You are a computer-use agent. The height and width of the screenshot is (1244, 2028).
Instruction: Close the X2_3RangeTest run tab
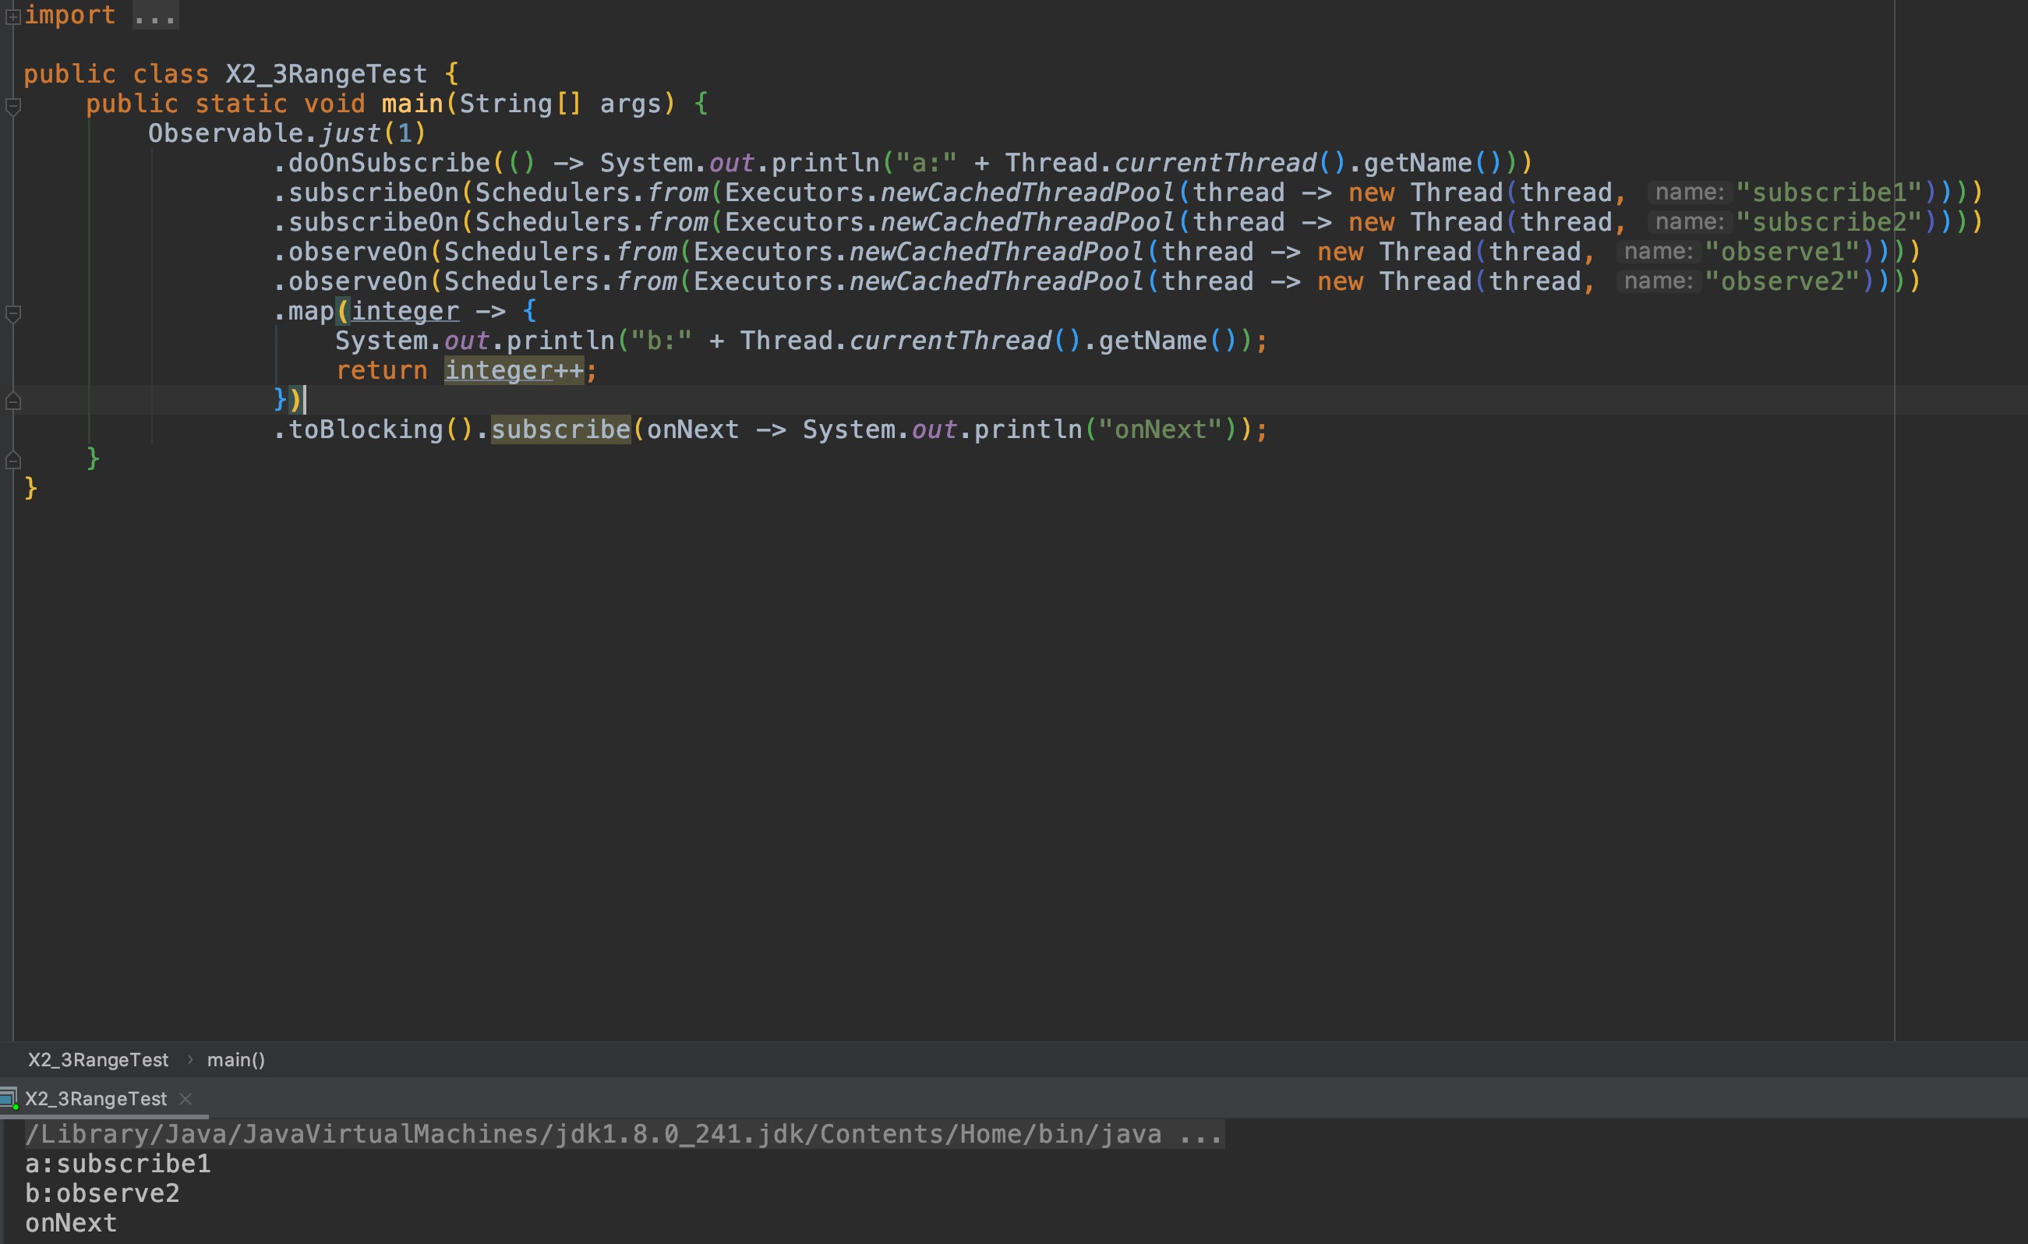click(x=185, y=1098)
